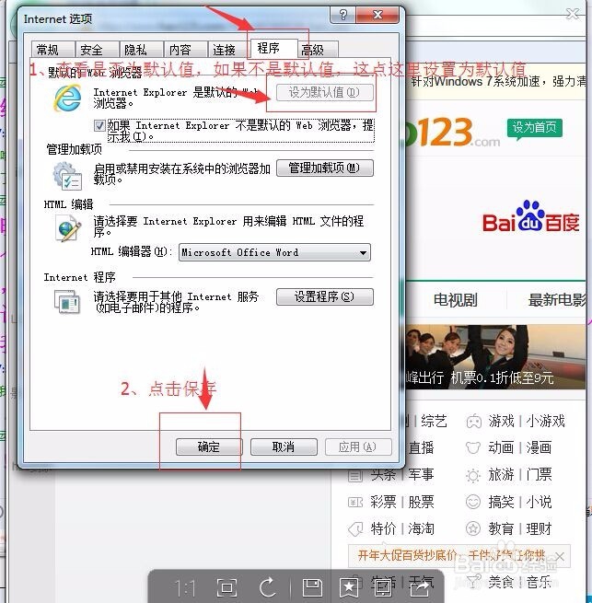
Task: Confirm with the 确定 button
Action: 208,446
